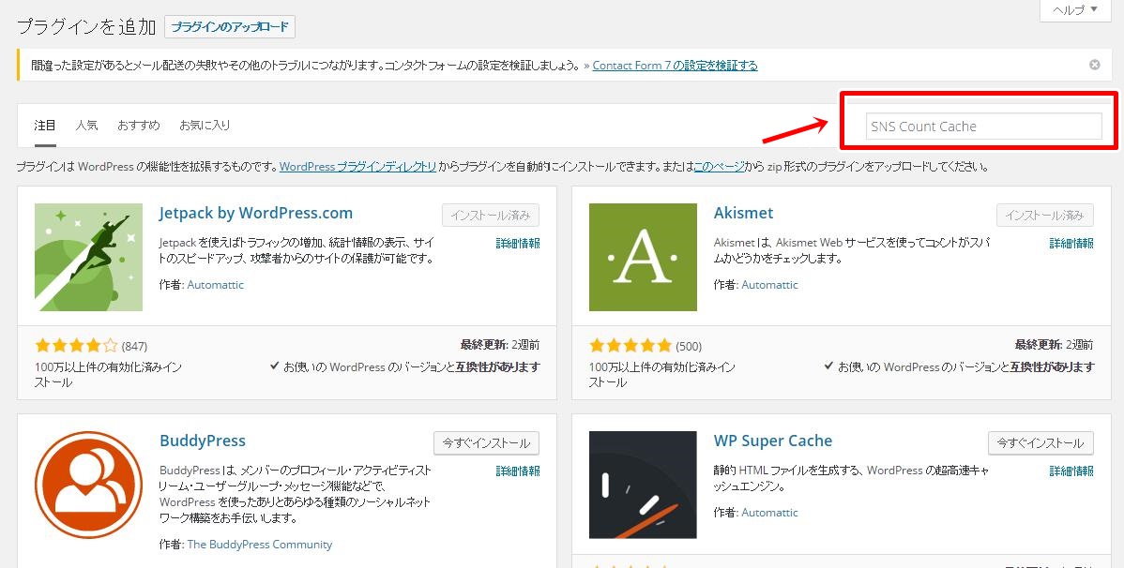The width and height of the screenshot is (1124, 568).
Task: Open Akismet's 詳細情報 link
Action: 1071,244
